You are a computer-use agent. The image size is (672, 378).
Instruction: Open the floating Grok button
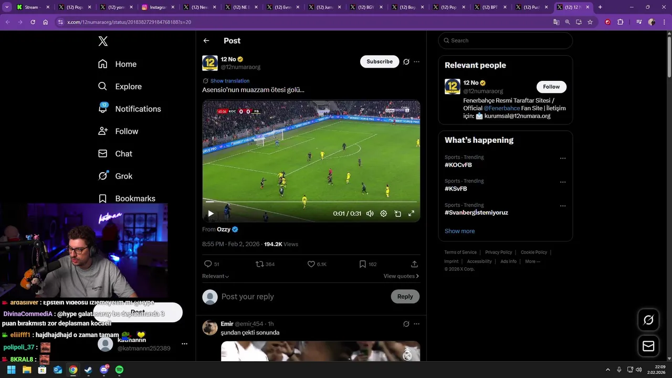pos(648,320)
